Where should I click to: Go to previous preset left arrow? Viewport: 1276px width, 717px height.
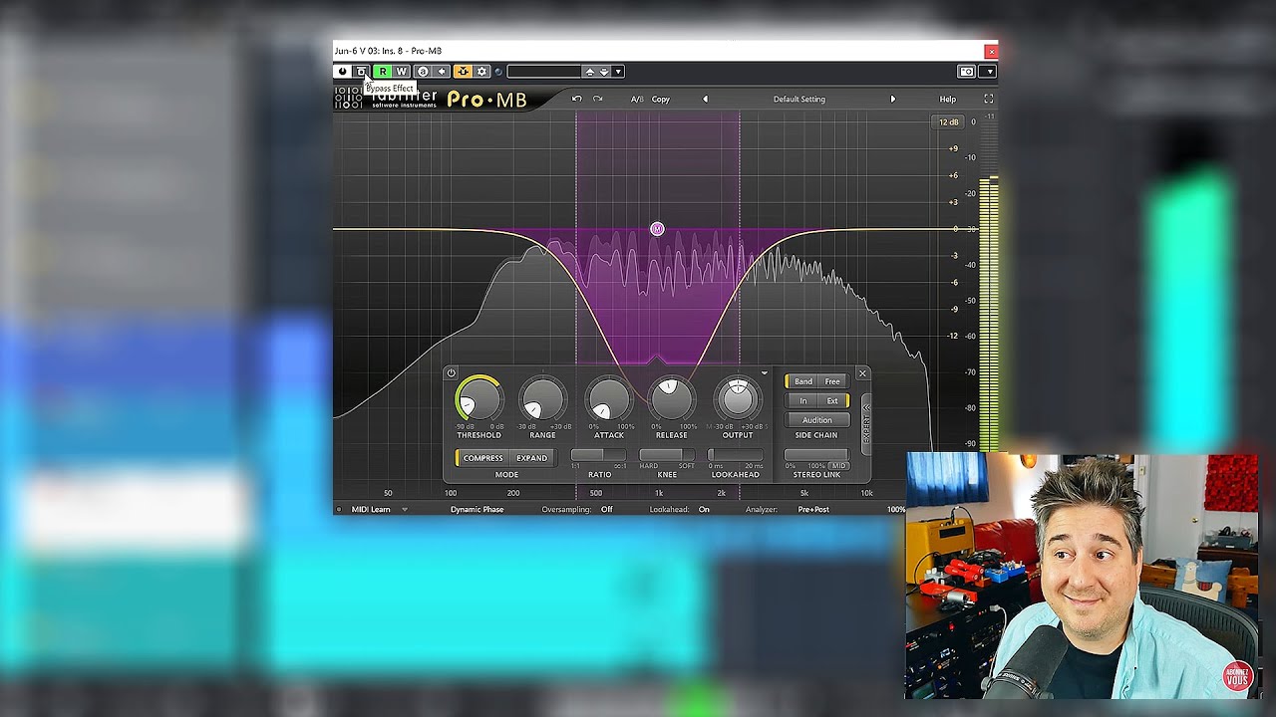[x=706, y=100]
